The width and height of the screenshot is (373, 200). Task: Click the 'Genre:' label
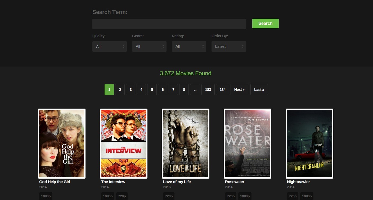point(138,36)
